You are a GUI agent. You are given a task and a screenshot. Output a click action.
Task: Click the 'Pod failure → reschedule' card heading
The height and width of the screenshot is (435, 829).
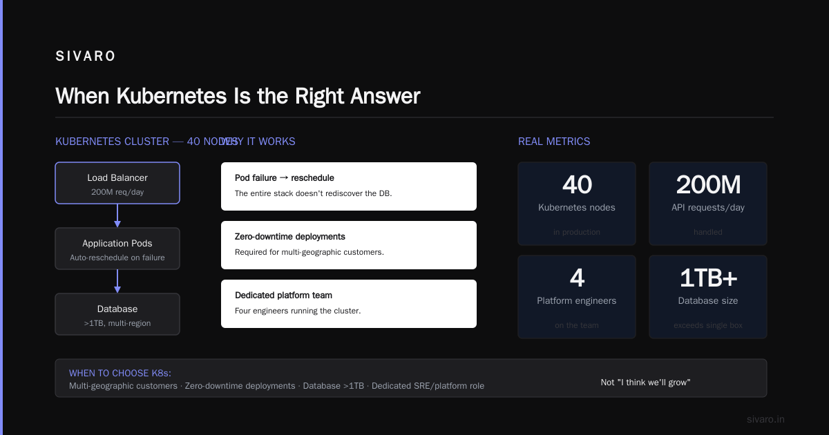point(285,178)
